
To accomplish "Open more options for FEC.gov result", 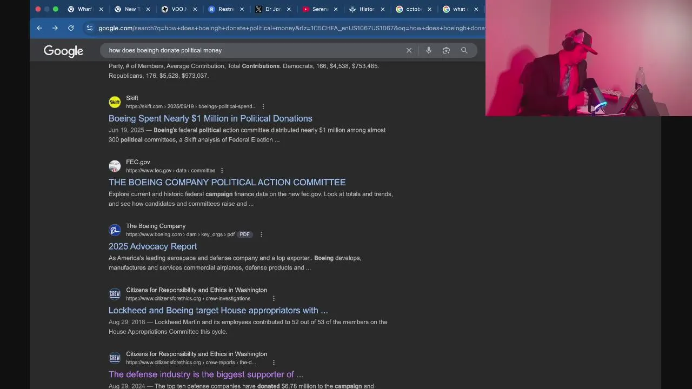I will pyautogui.click(x=222, y=171).
